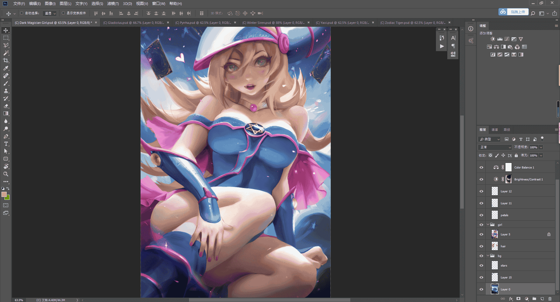Image resolution: width=560 pixels, height=302 pixels.
Task: Toggle visibility of the hair layer
Action: [481, 246]
